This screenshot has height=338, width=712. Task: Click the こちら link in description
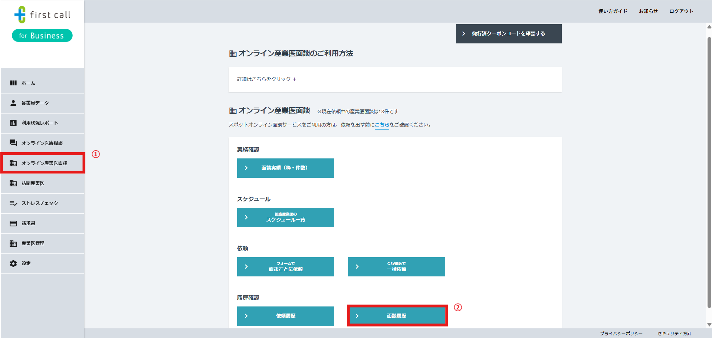click(x=382, y=125)
